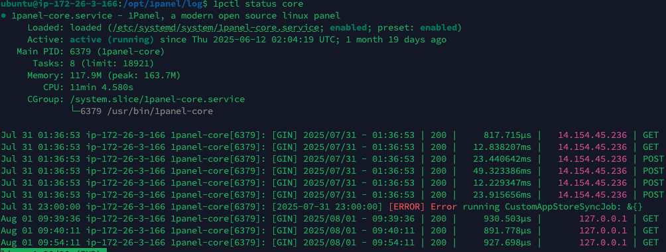Click the "active (running)" status text
Screen dimensions: 666x252
(112, 40)
